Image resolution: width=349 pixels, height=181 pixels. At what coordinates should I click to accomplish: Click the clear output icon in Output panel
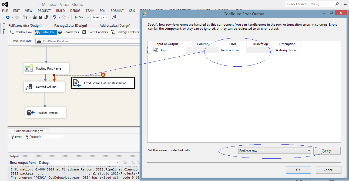click(125, 162)
